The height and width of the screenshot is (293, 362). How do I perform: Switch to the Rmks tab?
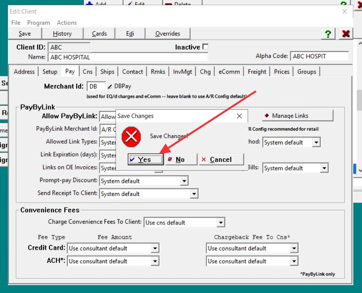tap(158, 72)
